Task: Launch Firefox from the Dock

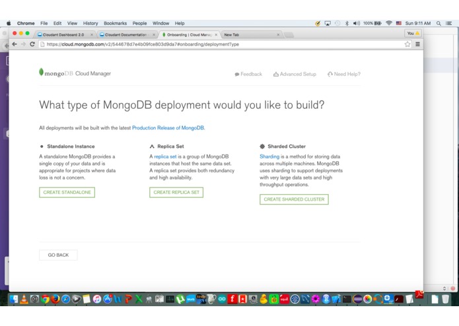Action: point(55,299)
